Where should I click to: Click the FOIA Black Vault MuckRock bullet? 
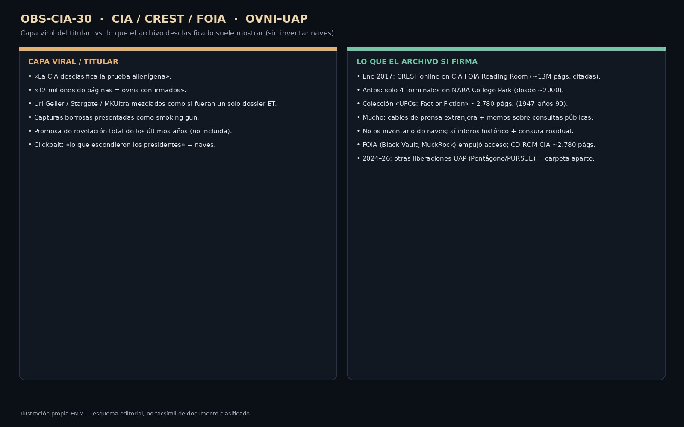coord(476,145)
